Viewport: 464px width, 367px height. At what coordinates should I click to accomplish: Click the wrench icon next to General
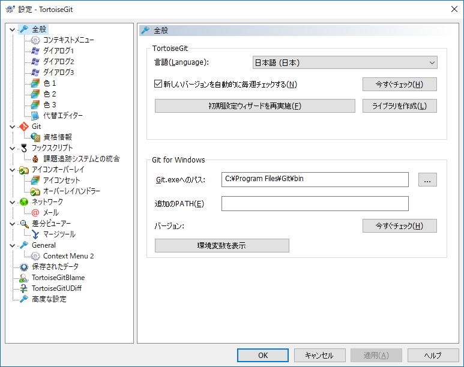(x=24, y=245)
